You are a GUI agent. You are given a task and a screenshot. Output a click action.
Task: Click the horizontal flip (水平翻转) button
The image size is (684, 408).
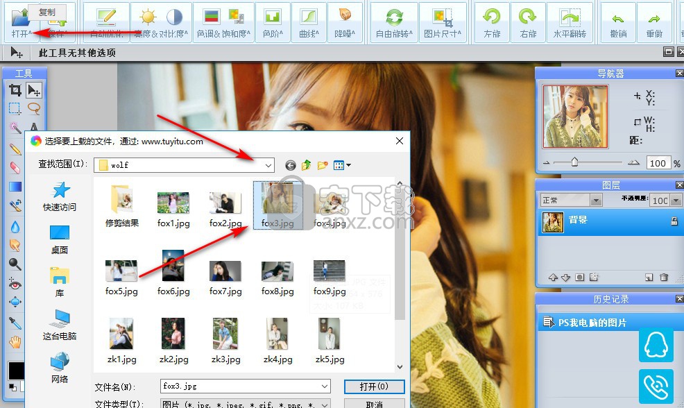pyautogui.click(x=570, y=22)
